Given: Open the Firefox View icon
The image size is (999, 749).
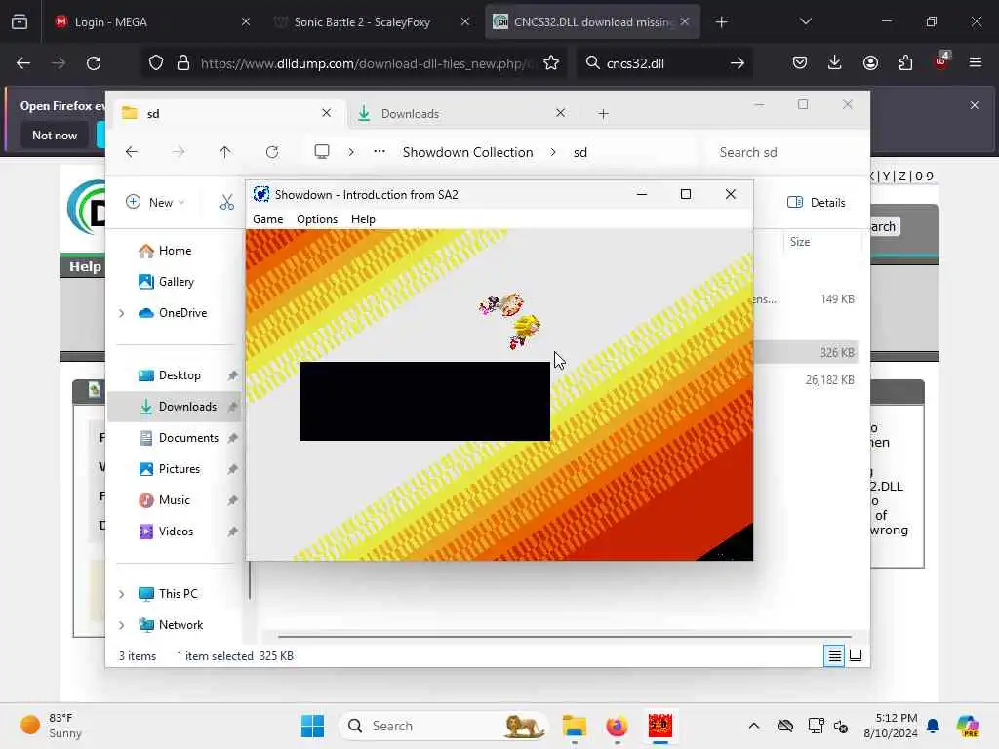Looking at the screenshot, I should 20,22.
